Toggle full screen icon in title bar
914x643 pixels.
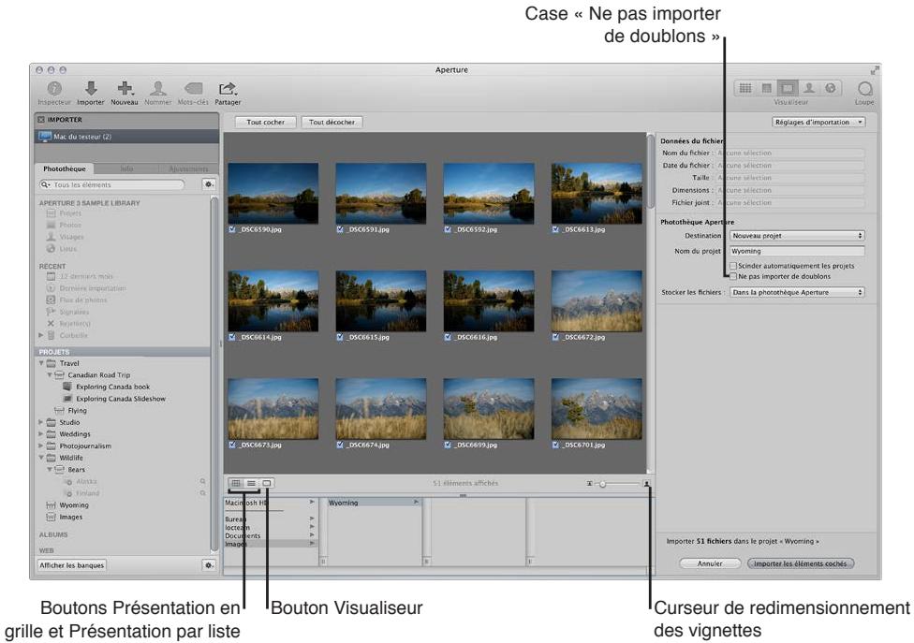(x=875, y=70)
